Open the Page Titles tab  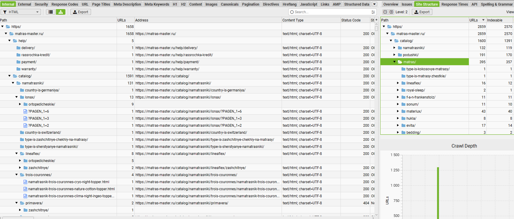click(101, 4)
